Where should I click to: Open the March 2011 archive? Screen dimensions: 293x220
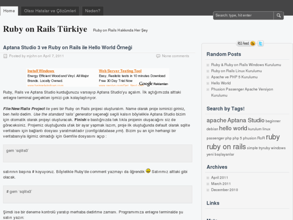tap(221, 184)
